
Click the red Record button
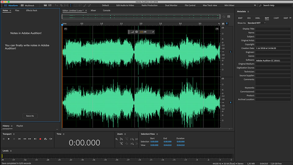[40, 139]
